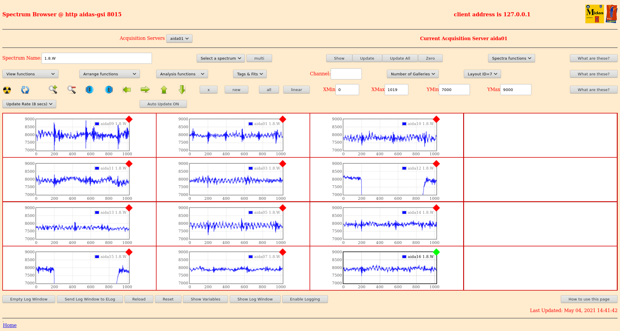Click the green diamond marker on aida16 plot
Viewport: 620px width, 331px height.
436,252
